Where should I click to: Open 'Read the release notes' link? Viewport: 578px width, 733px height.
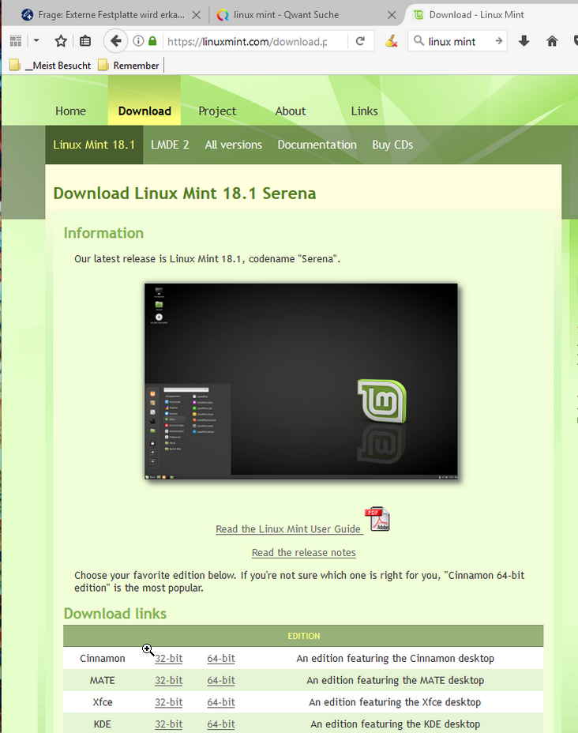pyautogui.click(x=304, y=553)
